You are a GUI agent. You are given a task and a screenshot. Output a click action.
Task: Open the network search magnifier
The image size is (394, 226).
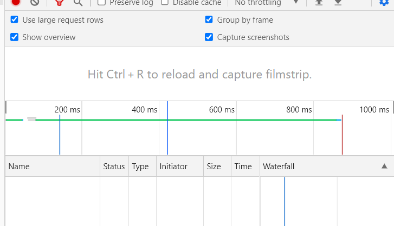(x=78, y=2)
